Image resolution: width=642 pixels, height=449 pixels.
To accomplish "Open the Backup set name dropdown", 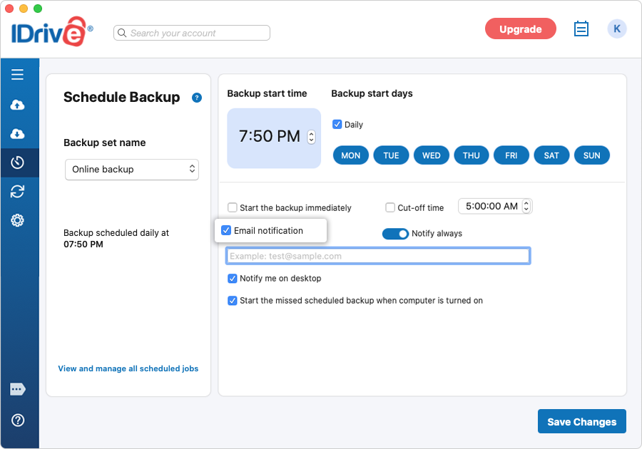I will click(x=132, y=170).
